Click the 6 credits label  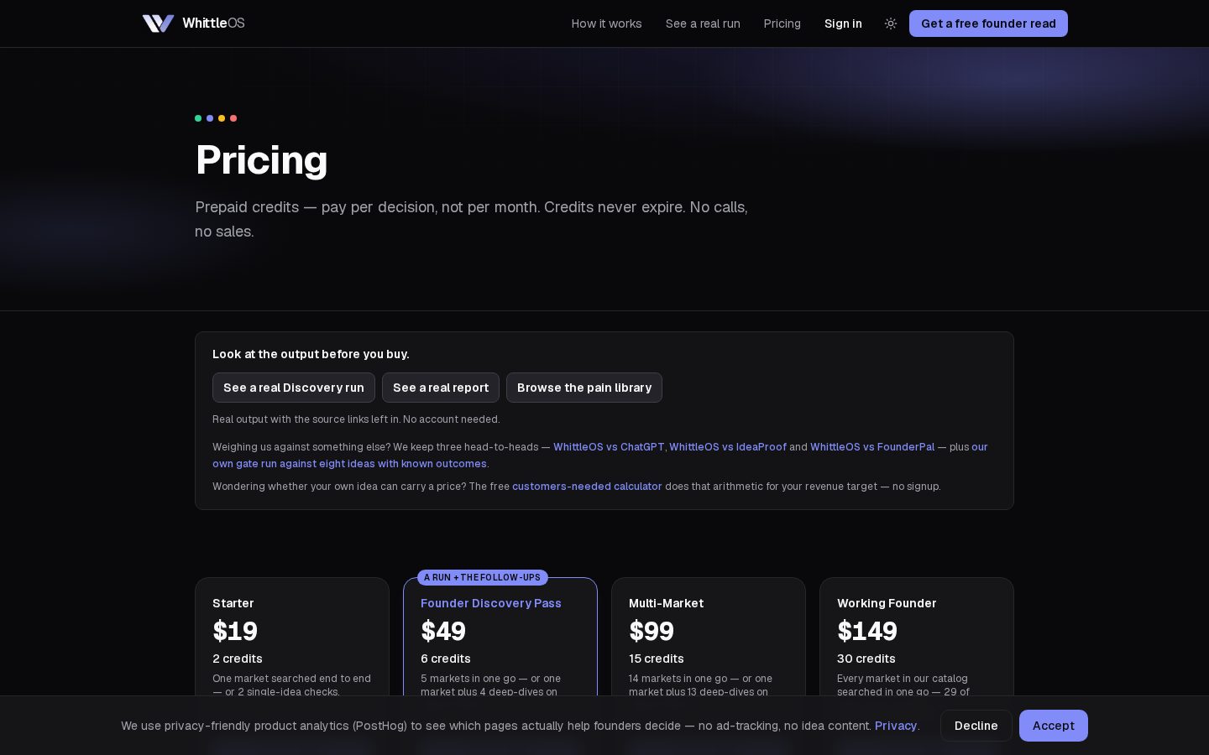[x=446, y=659]
